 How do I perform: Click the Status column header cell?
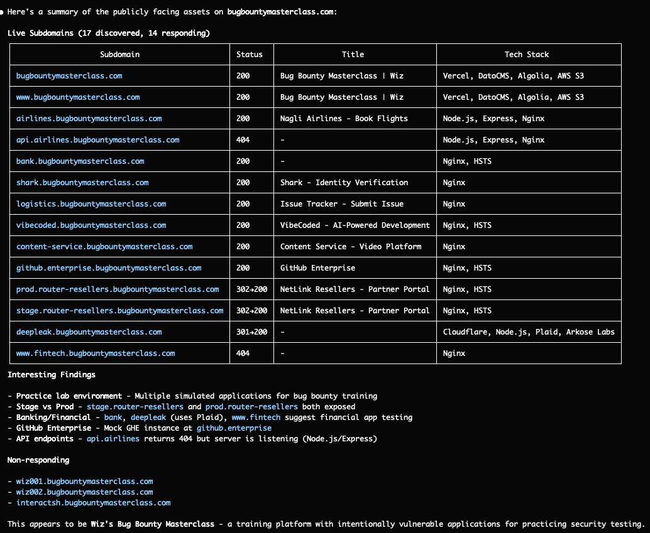pos(251,54)
